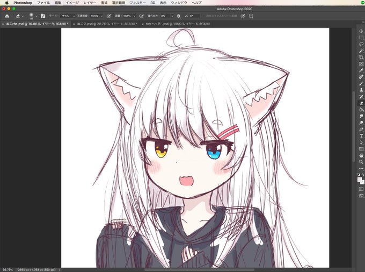
Task: Swap foreground and background colors
Action: pos(363,174)
